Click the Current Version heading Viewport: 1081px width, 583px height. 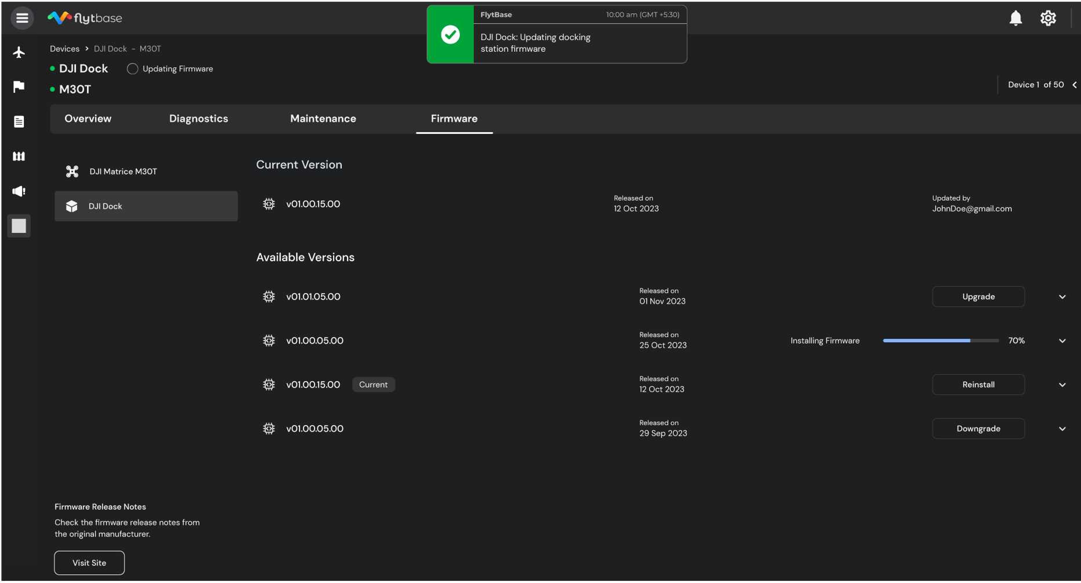tap(299, 165)
